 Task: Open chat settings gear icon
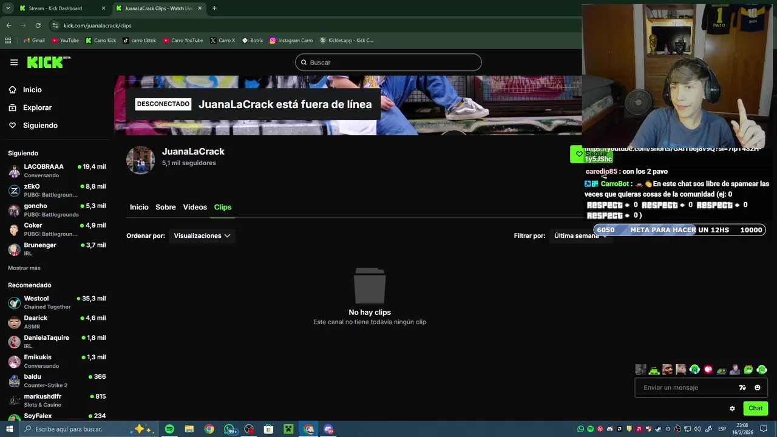pyautogui.click(x=732, y=408)
